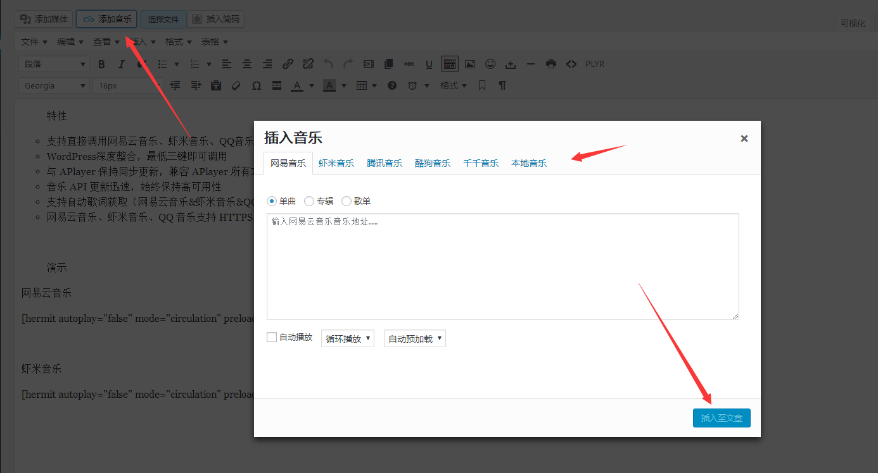Insert a numbered list
Viewport: 878px width, 473px height.
[195, 64]
